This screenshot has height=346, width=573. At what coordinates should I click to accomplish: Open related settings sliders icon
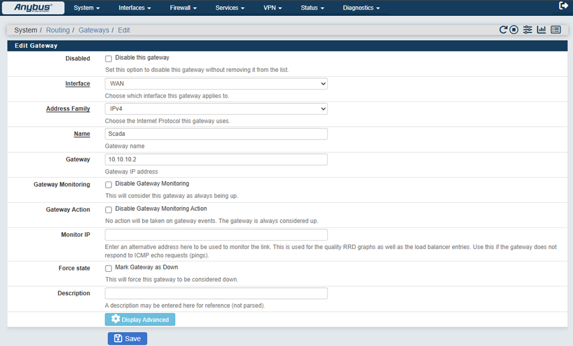(527, 30)
